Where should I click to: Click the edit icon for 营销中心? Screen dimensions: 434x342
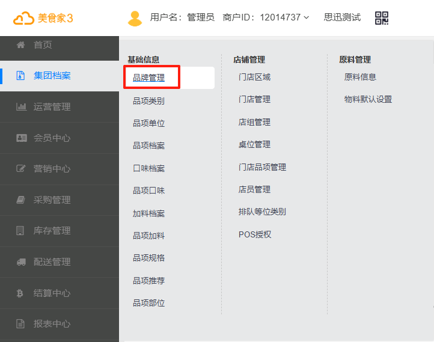(21, 169)
